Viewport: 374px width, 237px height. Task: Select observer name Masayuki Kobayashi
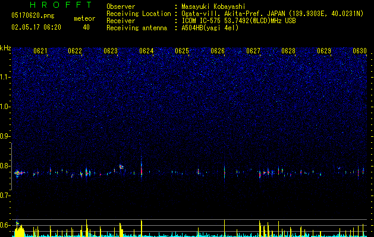point(213,7)
